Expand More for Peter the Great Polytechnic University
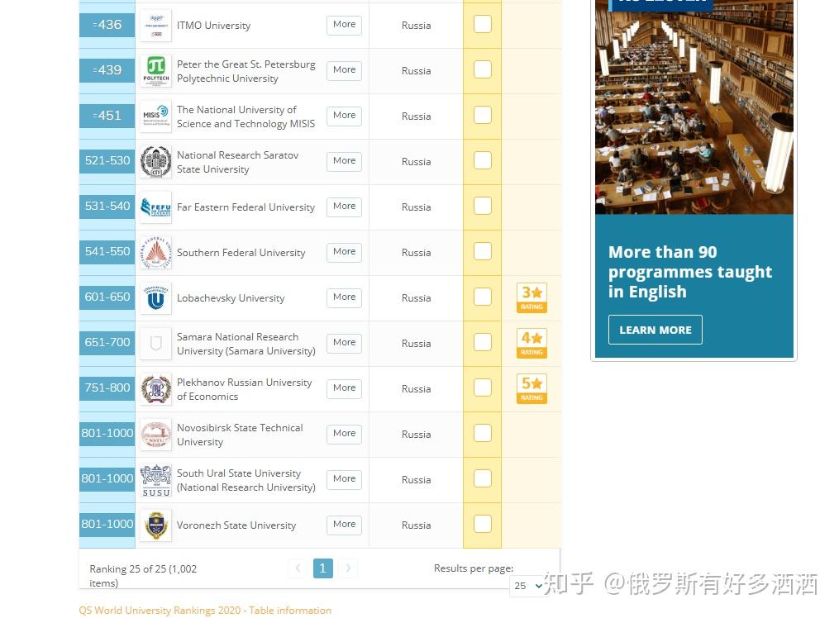The image size is (839, 618). (x=344, y=70)
